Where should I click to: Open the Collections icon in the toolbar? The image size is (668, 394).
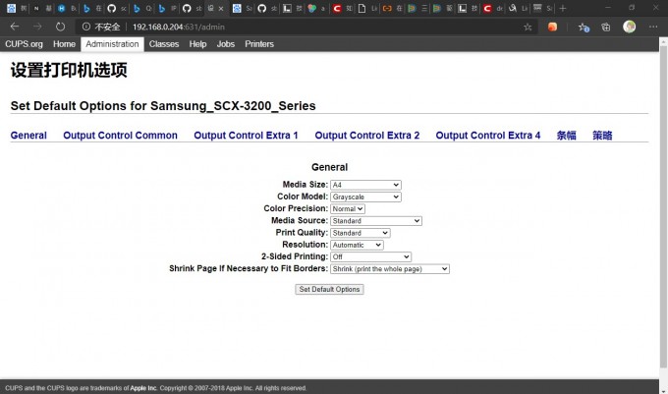(605, 27)
